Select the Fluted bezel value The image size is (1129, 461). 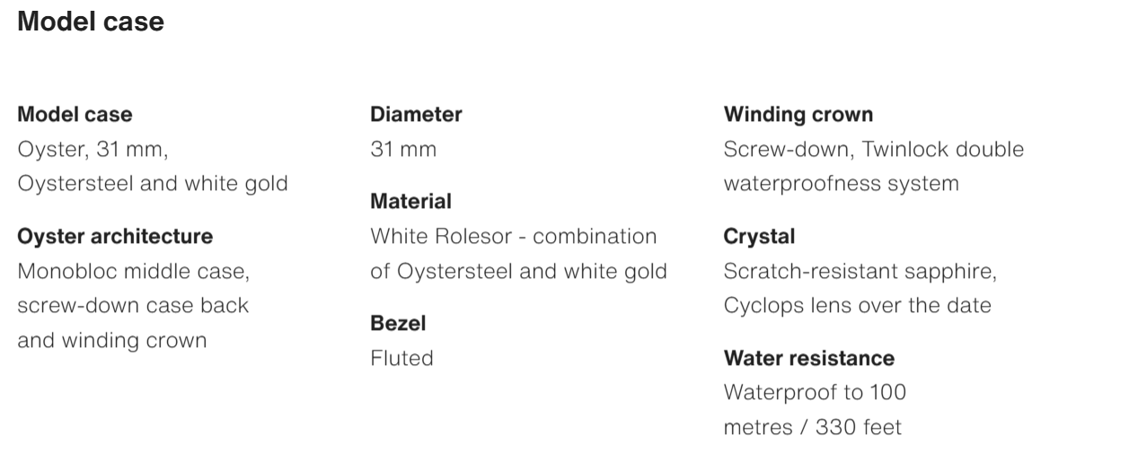pyautogui.click(x=401, y=358)
